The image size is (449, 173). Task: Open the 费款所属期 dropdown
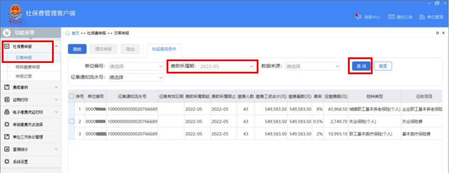pyautogui.click(x=227, y=66)
